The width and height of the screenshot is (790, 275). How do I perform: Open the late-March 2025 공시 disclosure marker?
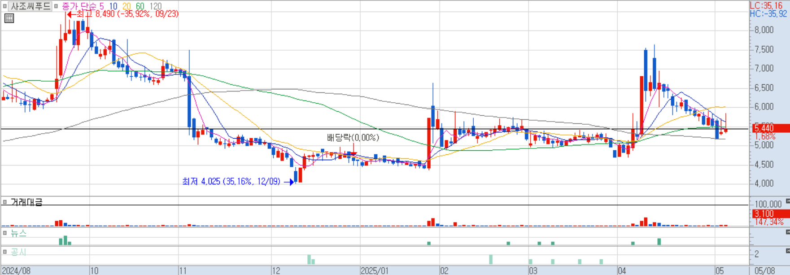[x=601, y=262]
